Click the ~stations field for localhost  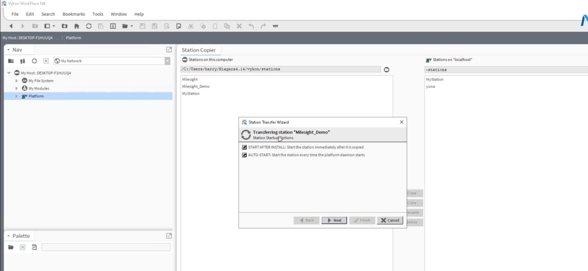click(x=506, y=70)
